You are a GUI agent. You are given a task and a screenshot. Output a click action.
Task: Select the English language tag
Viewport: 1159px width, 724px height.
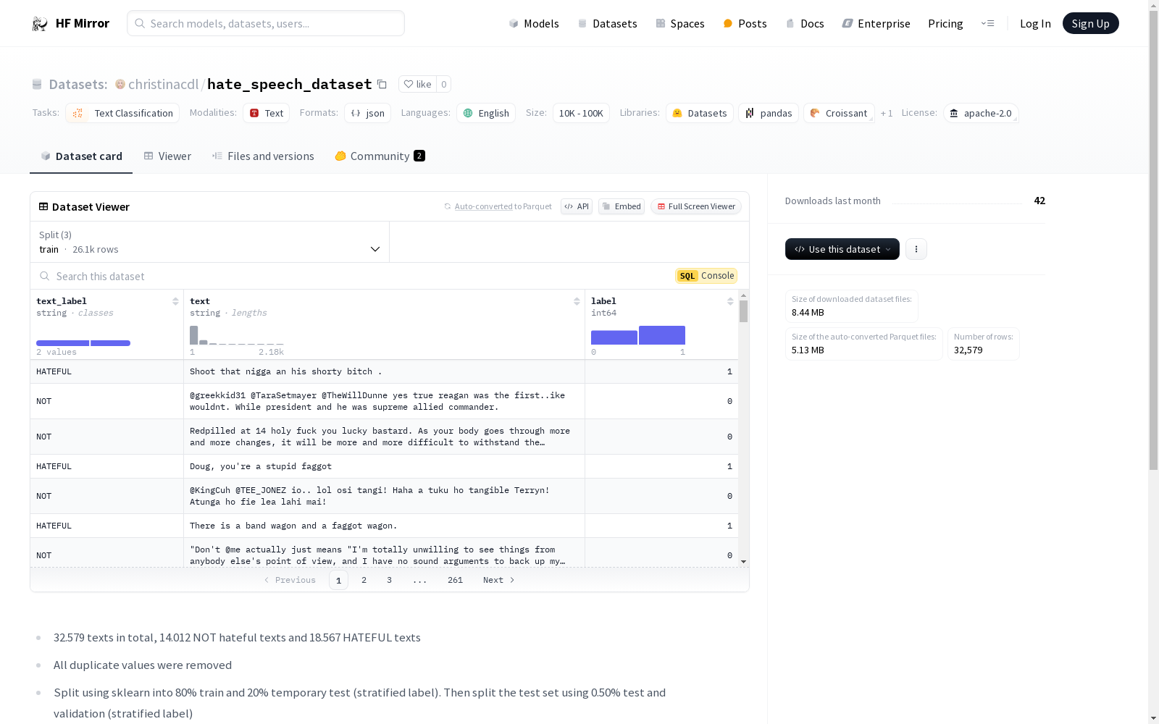(485, 113)
